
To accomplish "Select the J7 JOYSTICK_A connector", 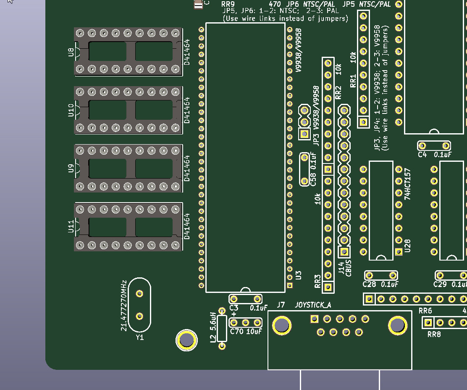I will (340, 340).
